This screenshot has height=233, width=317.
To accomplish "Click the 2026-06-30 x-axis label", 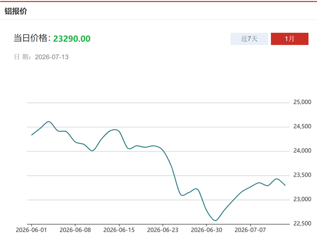I will point(207,230).
